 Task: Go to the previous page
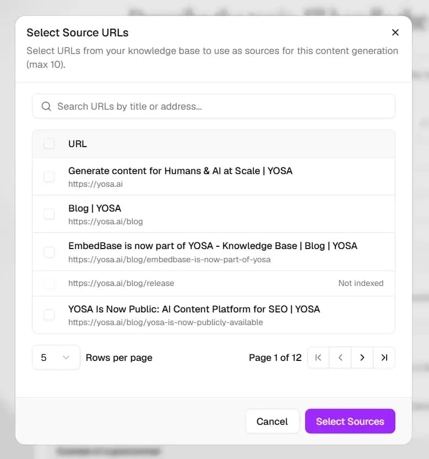click(x=340, y=358)
